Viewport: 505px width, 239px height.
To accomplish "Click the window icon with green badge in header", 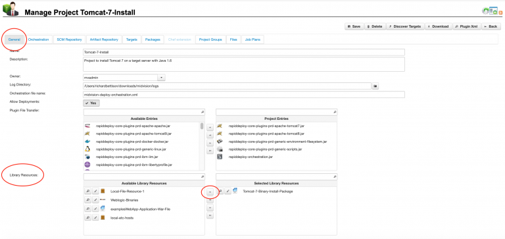I will pos(493,11).
